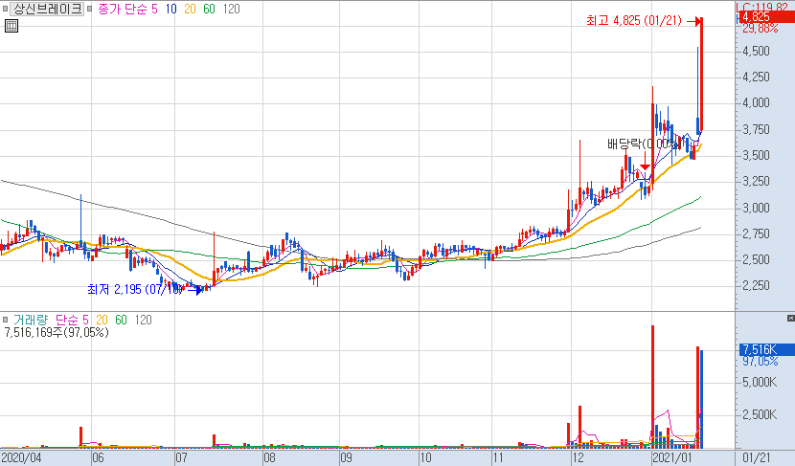Select the gray 120-day price MA
The height and width of the screenshot is (466, 795).
(231, 10)
